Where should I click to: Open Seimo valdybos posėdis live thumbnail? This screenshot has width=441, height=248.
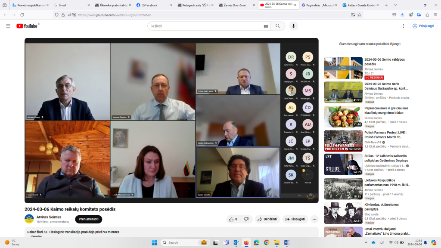coord(343,68)
